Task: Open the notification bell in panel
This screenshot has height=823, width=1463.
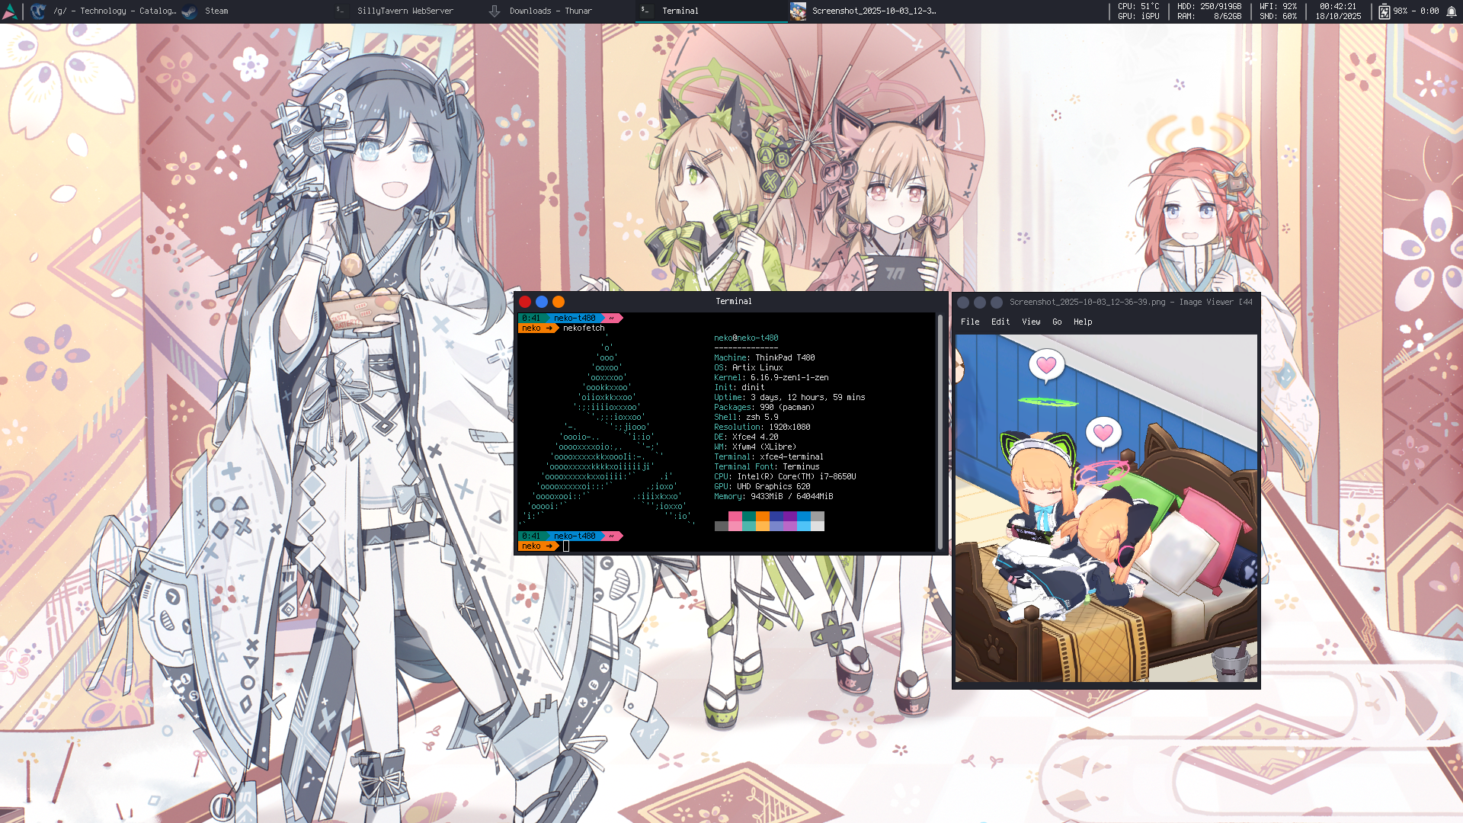Action: [x=1451, y=11]
